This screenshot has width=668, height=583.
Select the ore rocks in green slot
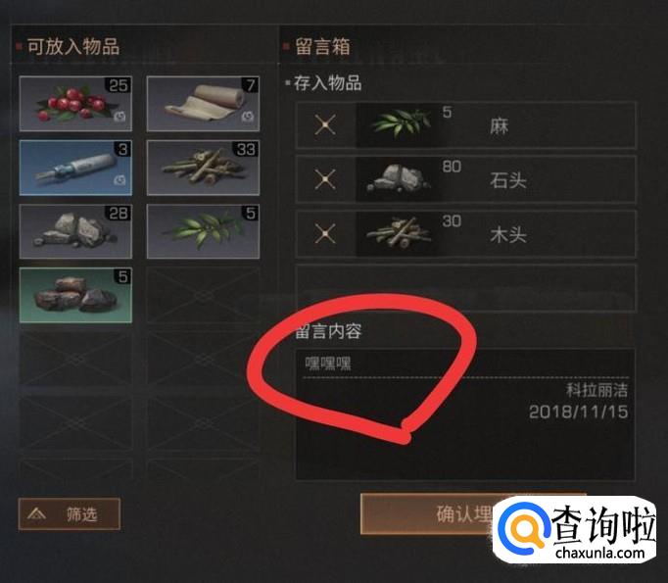coord(75,295)
